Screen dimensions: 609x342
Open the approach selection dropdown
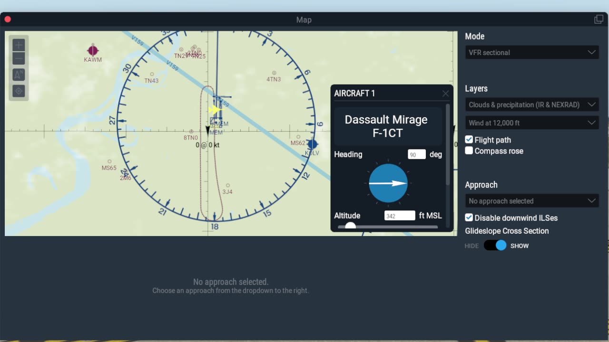coord(532,201)
